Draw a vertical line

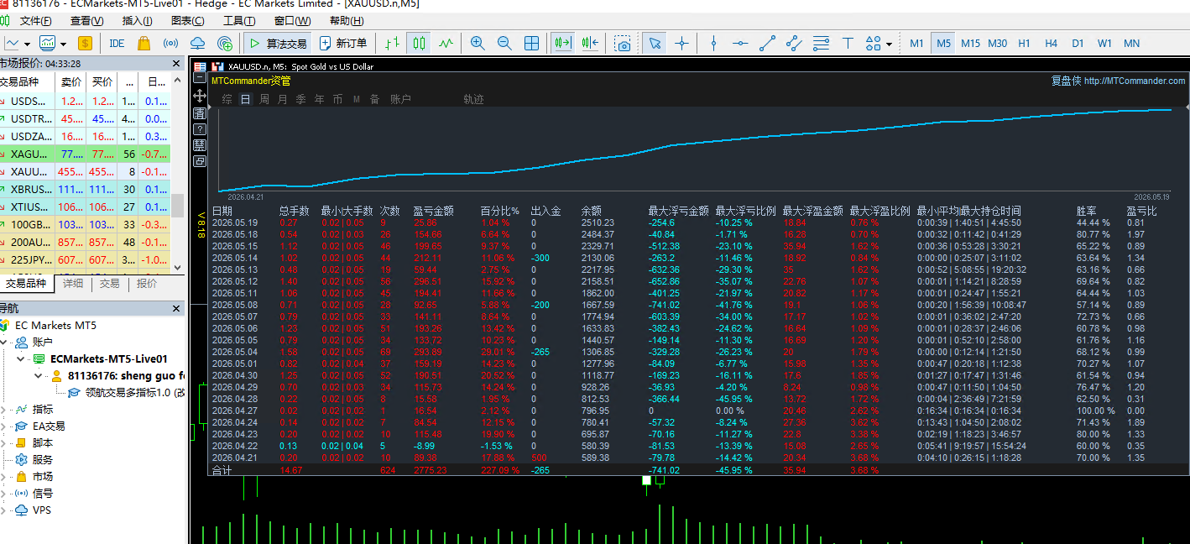coord(713,43)
